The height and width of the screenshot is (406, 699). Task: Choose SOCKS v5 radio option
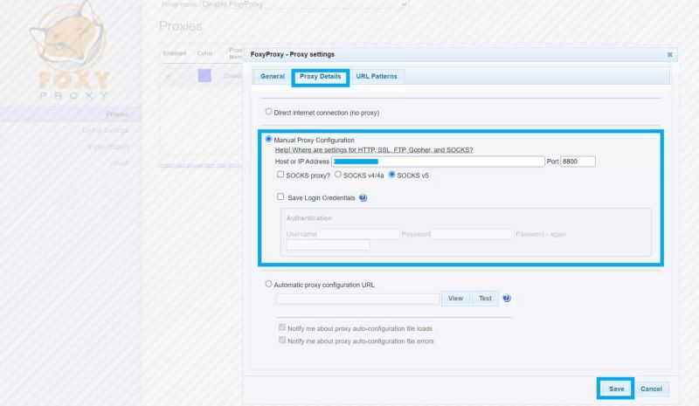(x=391, y=175)
